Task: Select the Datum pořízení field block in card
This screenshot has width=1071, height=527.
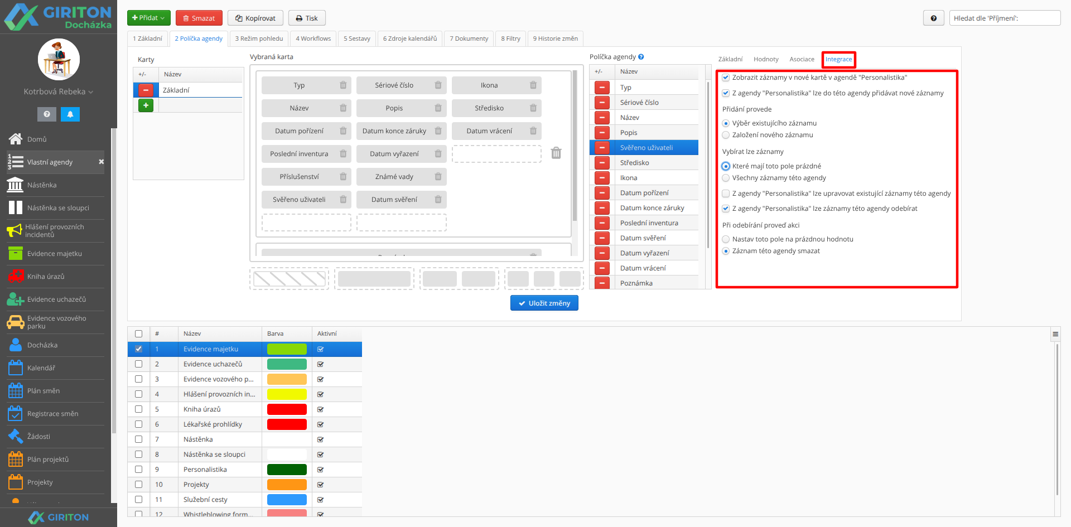Action: click(x=306, y=131)
